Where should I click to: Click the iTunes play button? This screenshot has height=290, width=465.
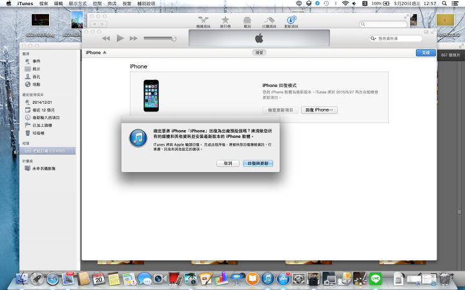coord(120,38)
